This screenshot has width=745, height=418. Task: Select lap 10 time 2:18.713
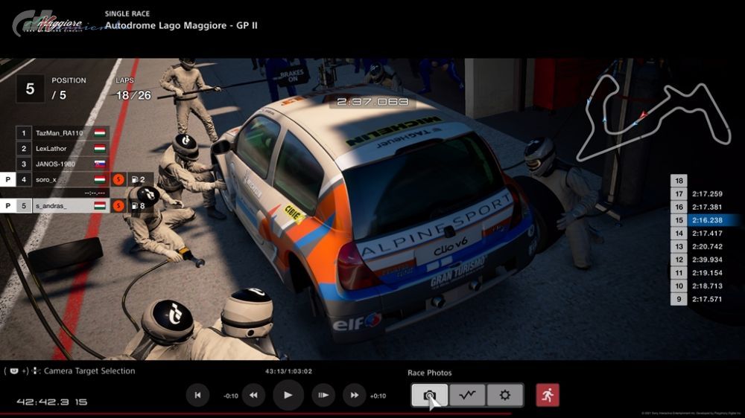698,286
